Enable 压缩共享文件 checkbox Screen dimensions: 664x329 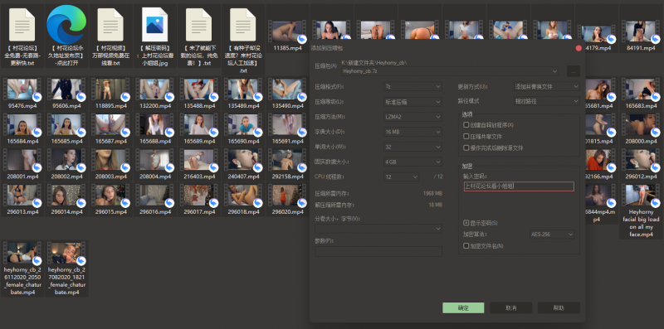click(x=466, y=137)
